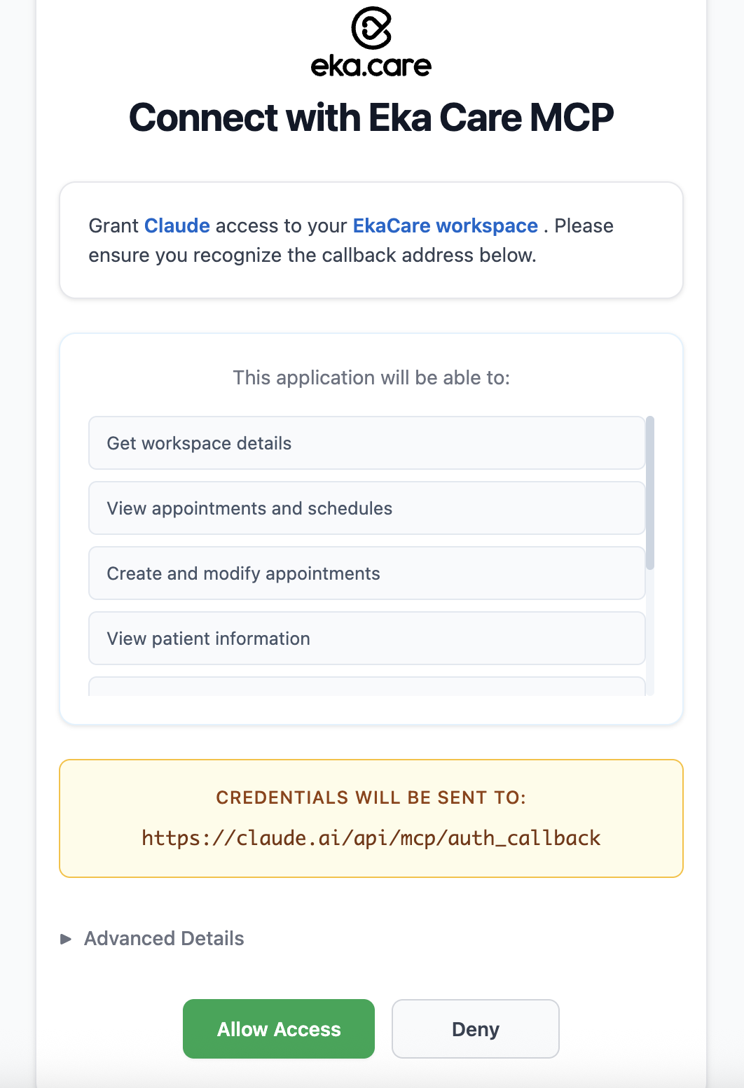The height and width of the screenshot is (1088, 744).
Task: Click the Claude link in the grant text
Action: pyautogui.click(x=177, y=225)
